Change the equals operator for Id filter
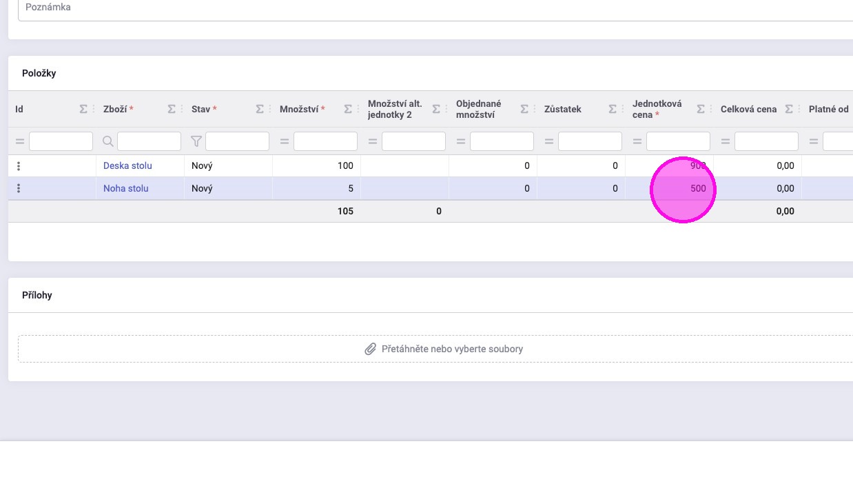Screen dimensions: 853x477 pyautogui.click(x=20, y=141)
